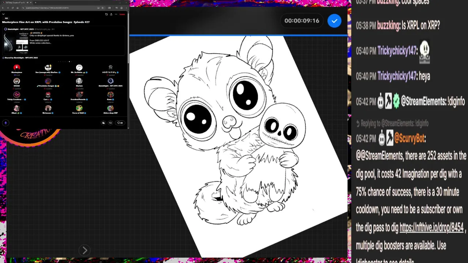
Task: Open the Force of Skill listener avatar
Action: (x=79, y=108)
